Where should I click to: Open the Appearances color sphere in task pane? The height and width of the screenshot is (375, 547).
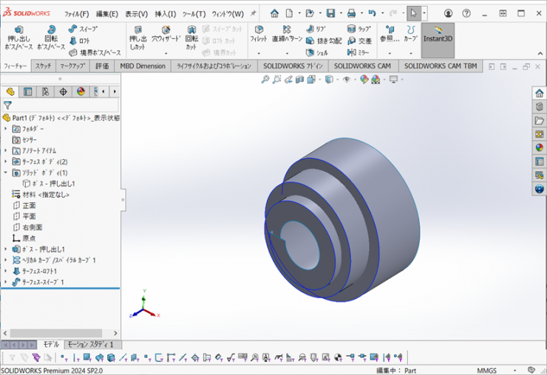[539, 147]
